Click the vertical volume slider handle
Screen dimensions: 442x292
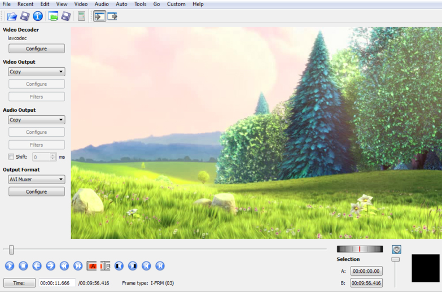click(x=396, y=259)
